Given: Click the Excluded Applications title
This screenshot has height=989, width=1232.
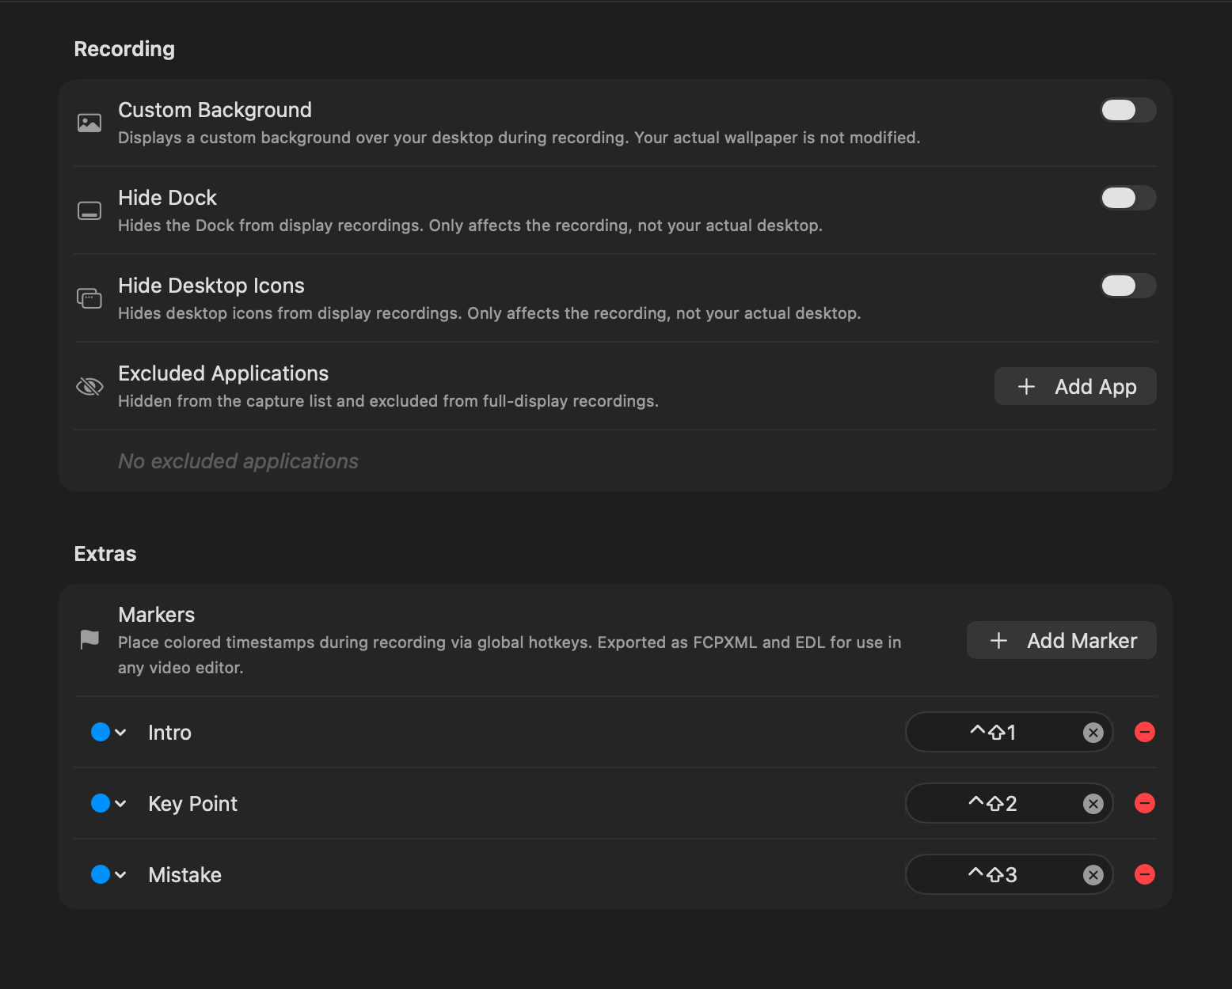Looking at the screenshot, I should [x=223, y=373].
